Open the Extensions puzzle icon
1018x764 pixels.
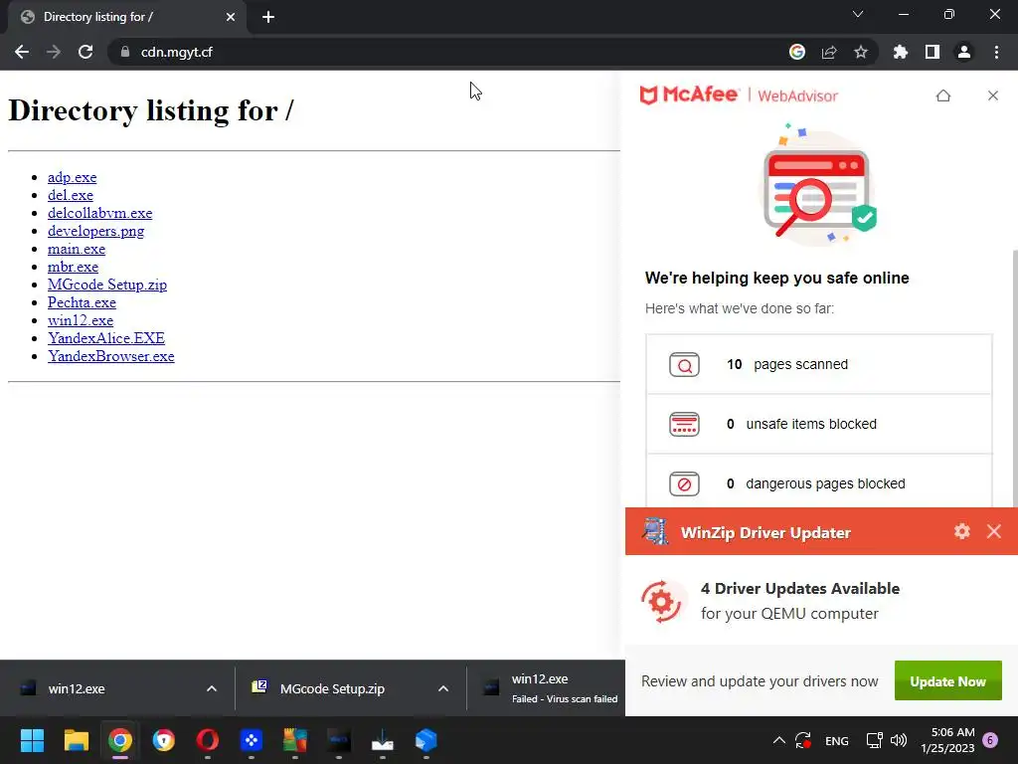(x=900, y=52)
